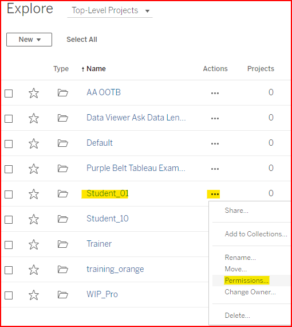Click the star icon for Default project

(x=34, y=143)
